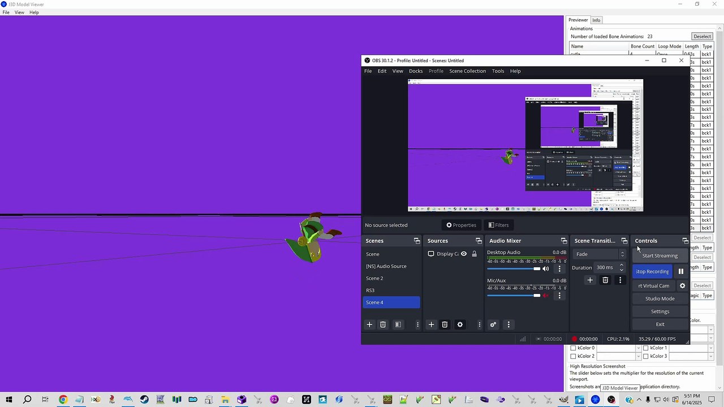Screen dimensions: 724x407
Task: Add a new scene with the plus icon
Action: pos(369,324)
